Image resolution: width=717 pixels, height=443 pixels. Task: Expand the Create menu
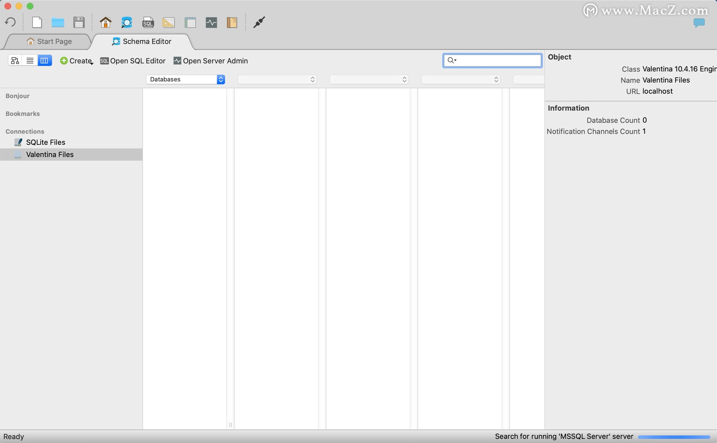(77, 61)
